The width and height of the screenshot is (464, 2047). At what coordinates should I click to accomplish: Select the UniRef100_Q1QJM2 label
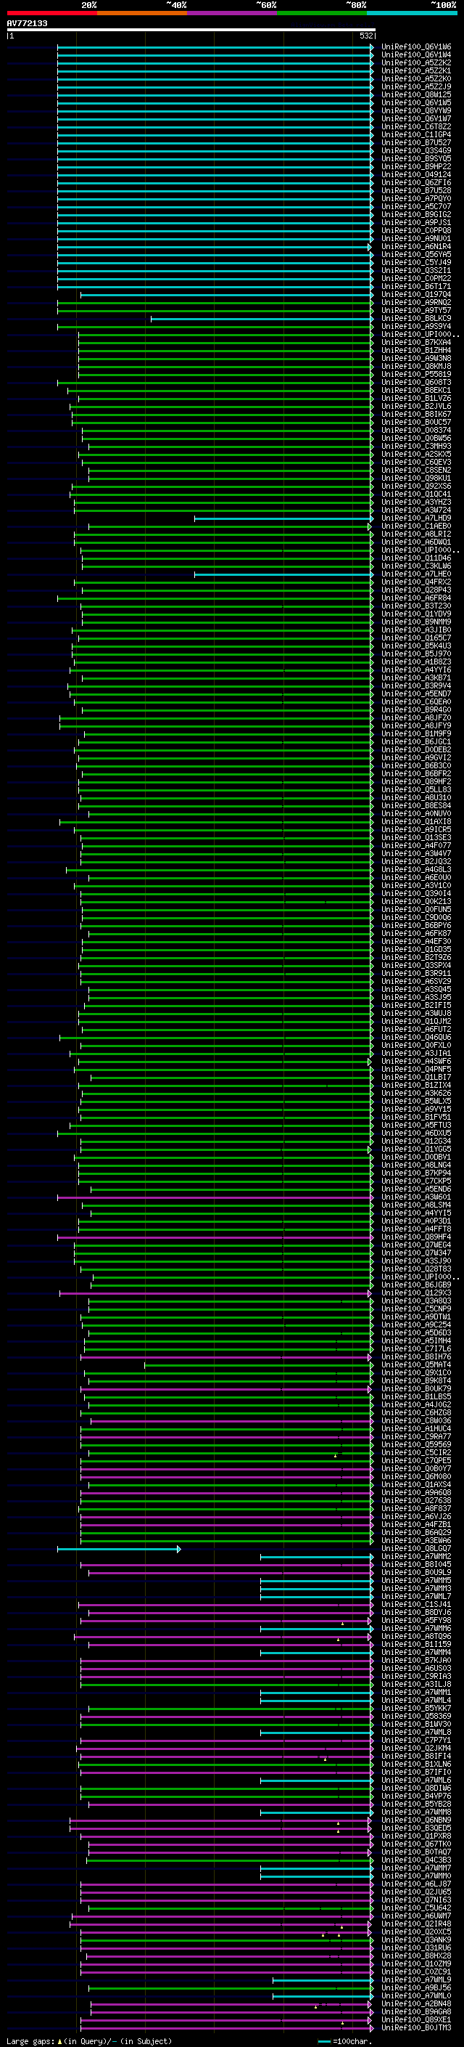tap(415, 1021)
